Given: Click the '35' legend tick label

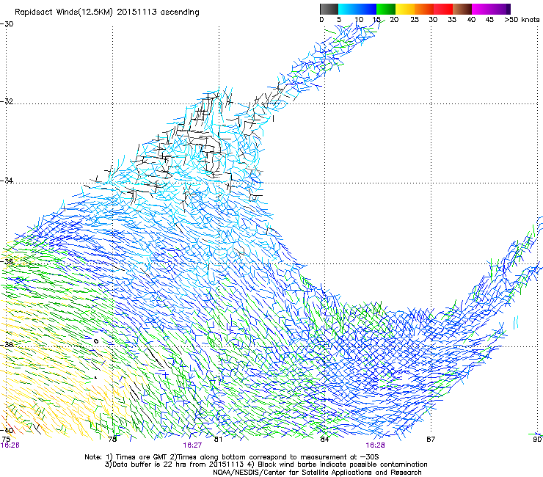Looking at the screenshot, I should [452, 20].
